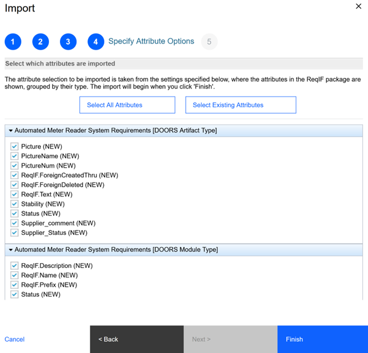Image resolution: width=368 pixels, height=353 pixels.
Task: Toggle the ReqIF.Prefix (NEW) checkbox
Action: 15,285
